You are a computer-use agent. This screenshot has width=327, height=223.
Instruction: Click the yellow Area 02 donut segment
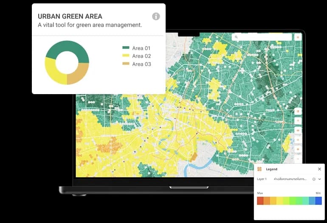tap(54, 73)
